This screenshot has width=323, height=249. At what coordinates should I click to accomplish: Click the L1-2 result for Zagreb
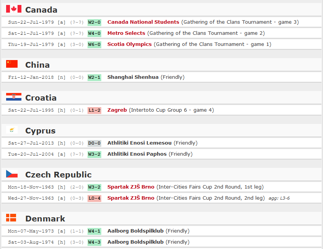click(94, 111)
